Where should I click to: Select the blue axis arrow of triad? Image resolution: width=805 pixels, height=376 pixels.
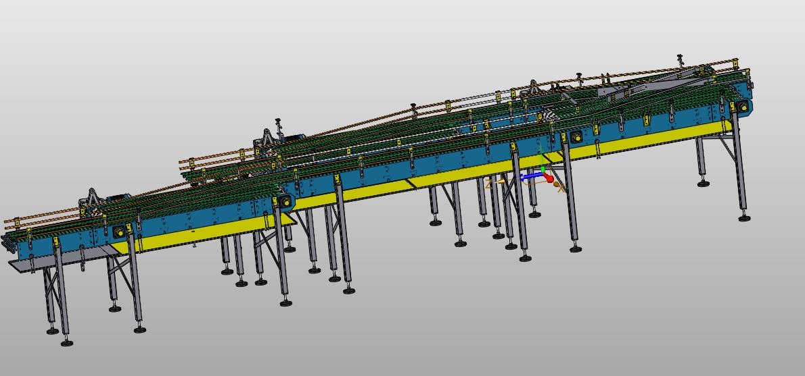[x=531, y=176]
